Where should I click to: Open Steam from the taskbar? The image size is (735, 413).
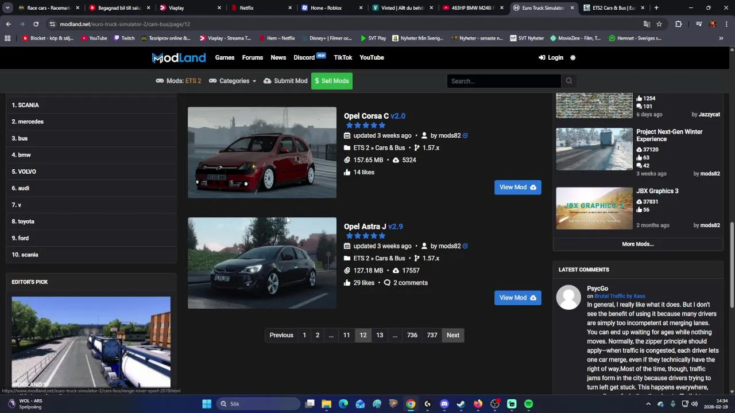point(461,404)
